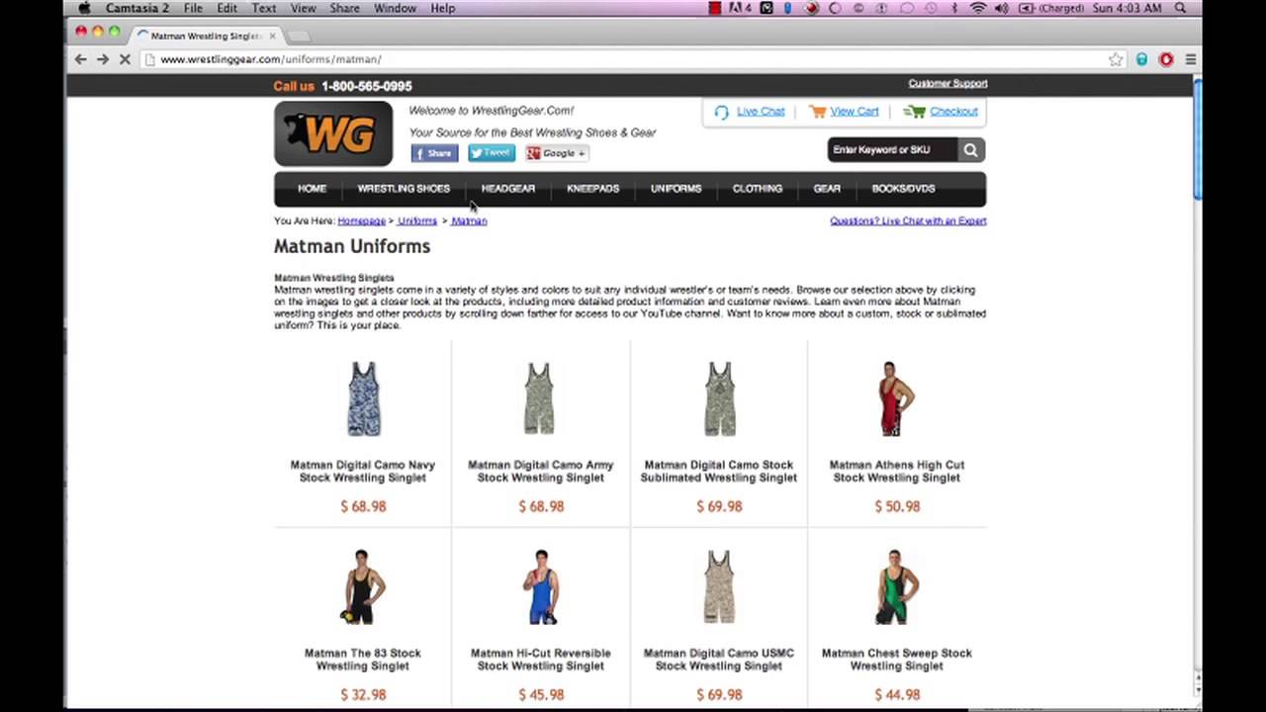Open the Camtasia 2 Share menu
Viewport: 1266px width, 712px height.
(344, 8)
